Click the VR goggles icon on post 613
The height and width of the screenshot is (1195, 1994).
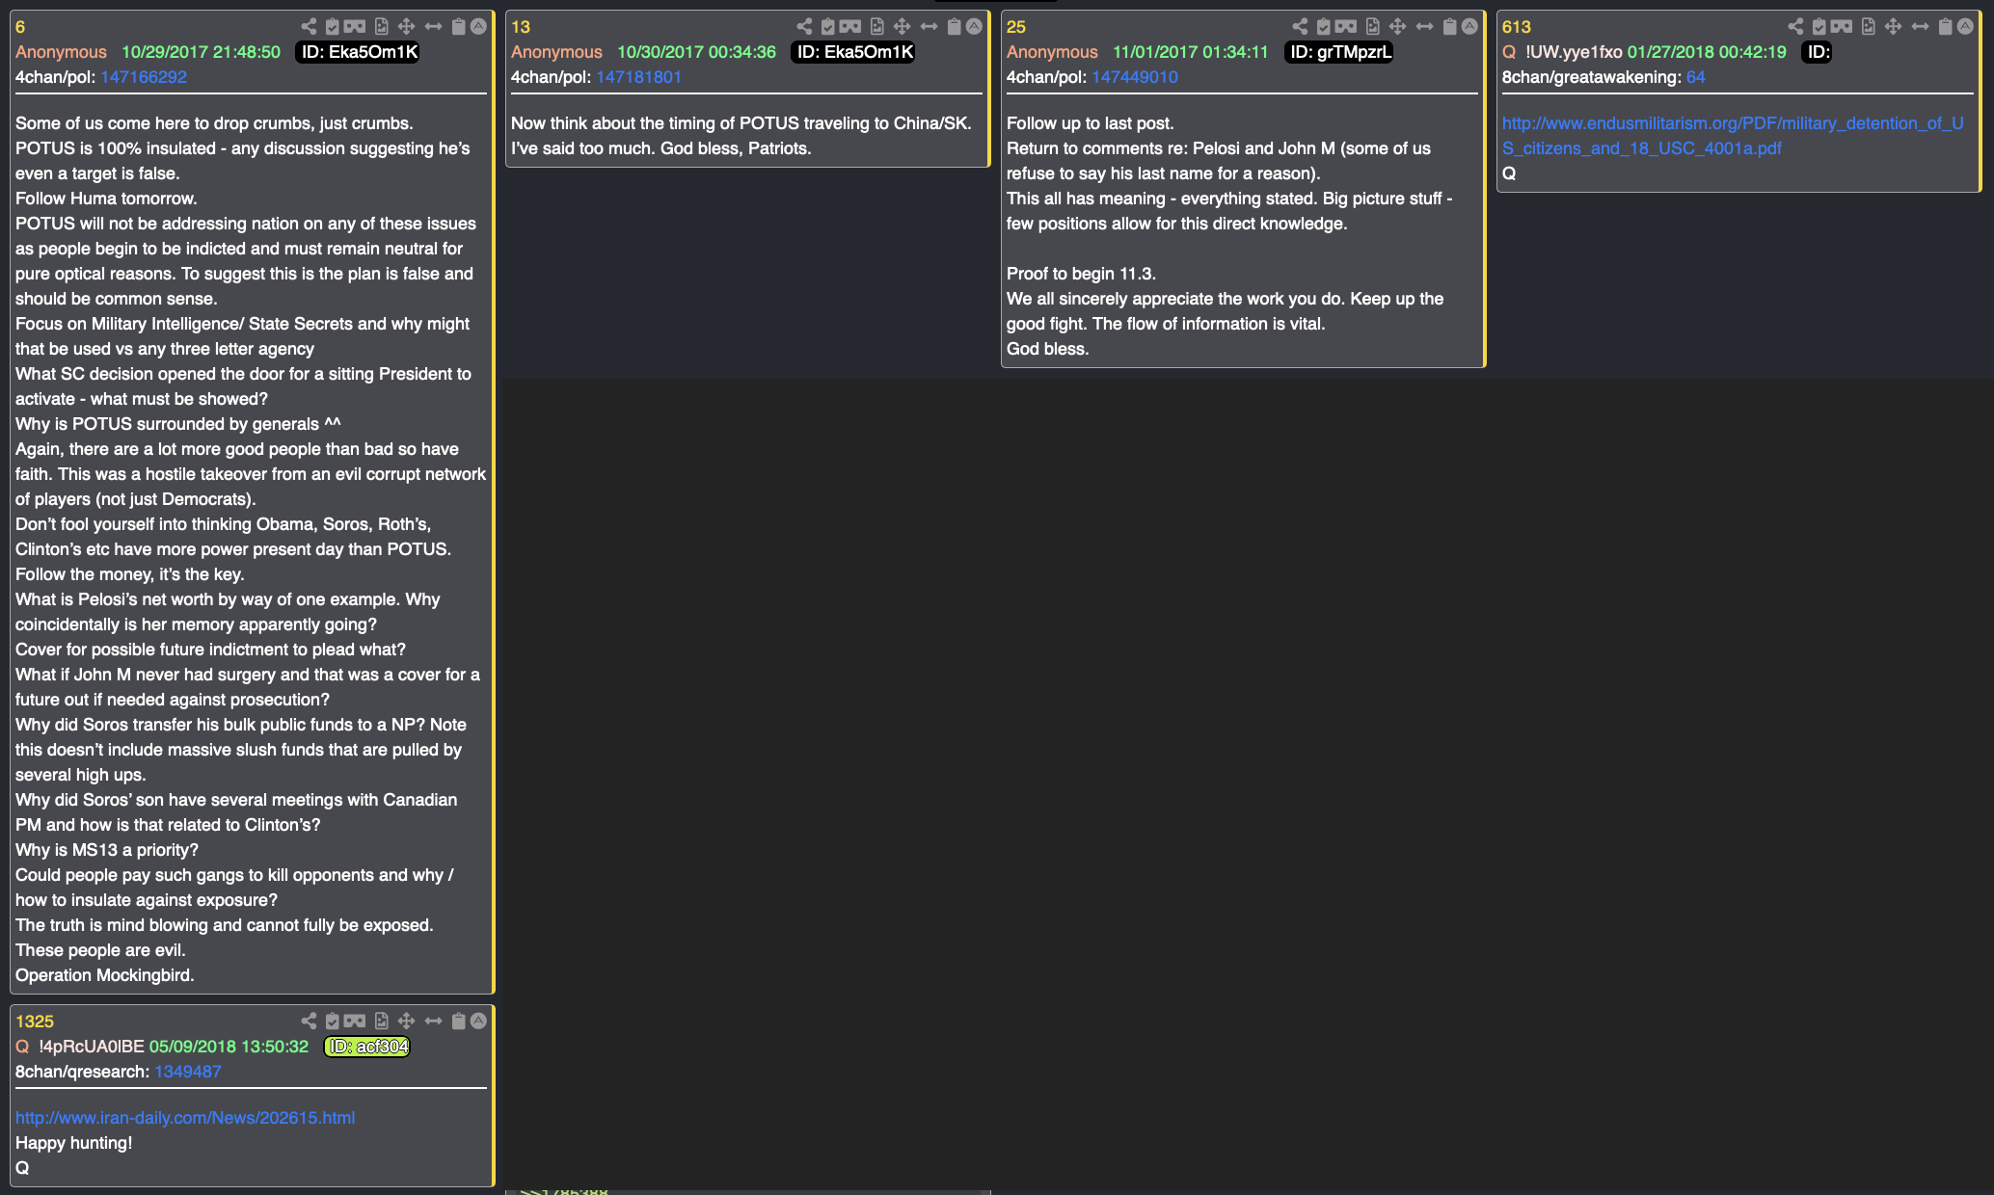[x=1842, y=27]
